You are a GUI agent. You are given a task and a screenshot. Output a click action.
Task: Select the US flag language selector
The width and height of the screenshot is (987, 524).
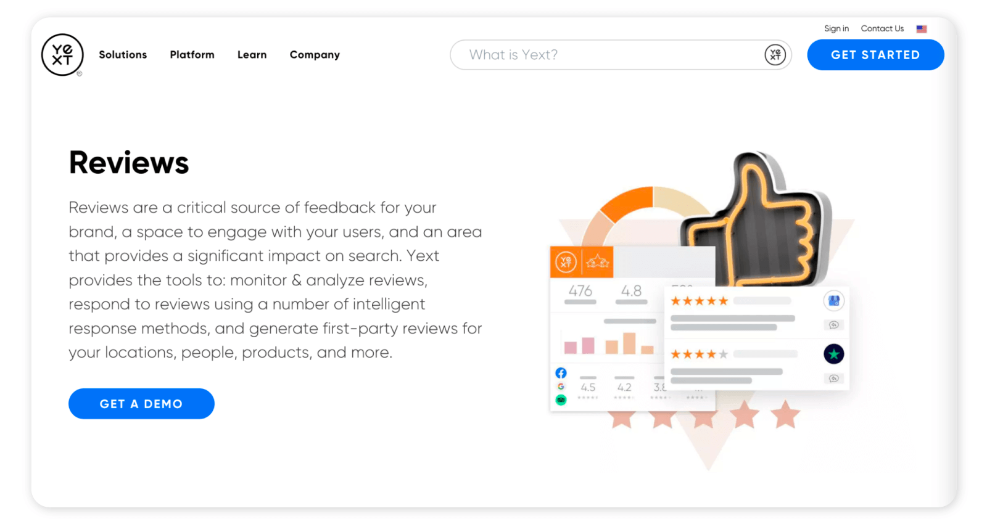(x=921, y=28)
